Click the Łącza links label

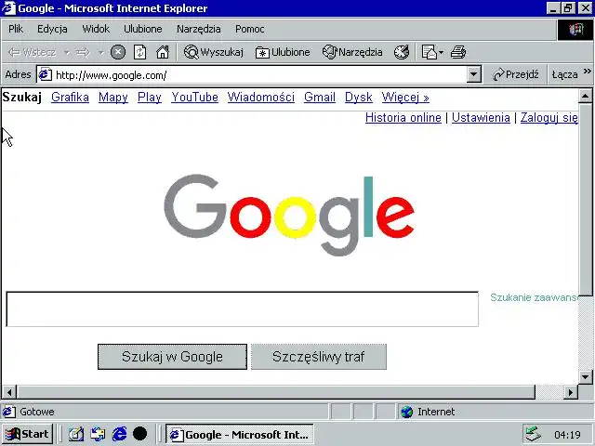564,74
